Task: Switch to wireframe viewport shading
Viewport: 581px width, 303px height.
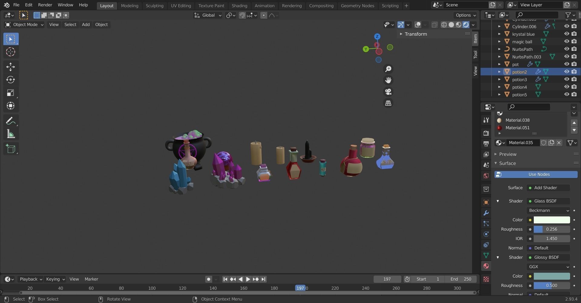Action: (x=444, y=25)
